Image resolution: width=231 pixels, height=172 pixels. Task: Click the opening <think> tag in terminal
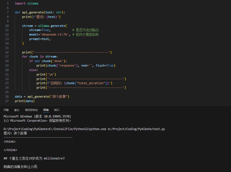[x=10, y=142]
